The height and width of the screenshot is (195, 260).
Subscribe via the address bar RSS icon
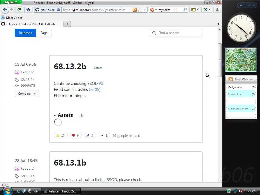point(135,10)
